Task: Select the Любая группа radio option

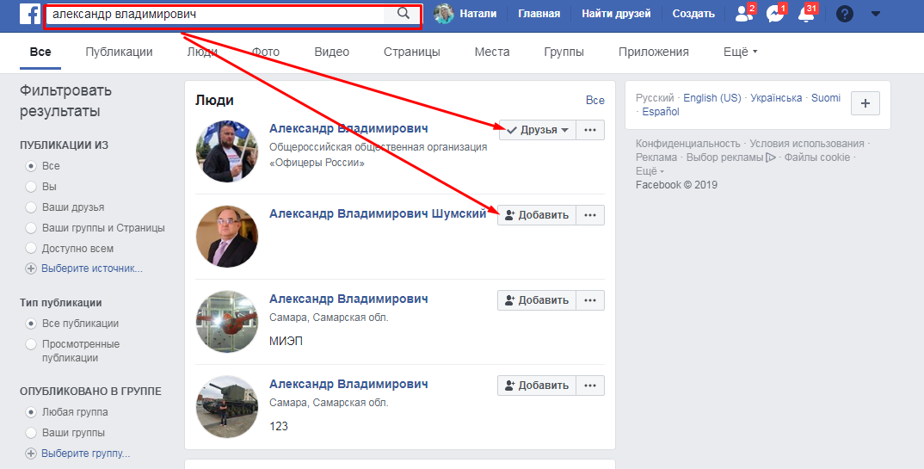Action: [31, 412]
